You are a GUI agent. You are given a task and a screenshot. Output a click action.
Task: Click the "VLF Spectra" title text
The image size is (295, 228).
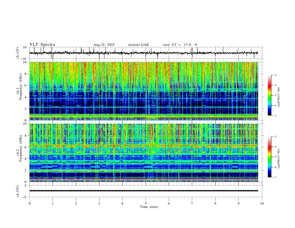(x=42, y=44)
